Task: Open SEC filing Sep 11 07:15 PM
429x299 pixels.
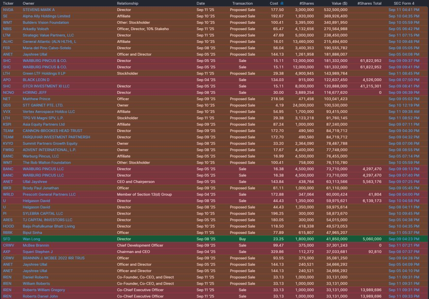Action: [x=404, y=35]
